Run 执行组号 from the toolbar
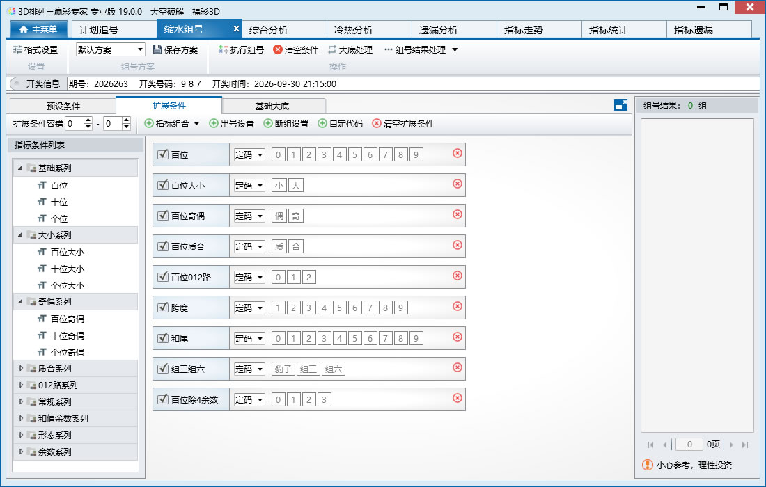 [x=241, y=50]
